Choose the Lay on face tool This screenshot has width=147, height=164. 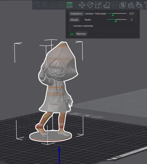click(107, 5)
